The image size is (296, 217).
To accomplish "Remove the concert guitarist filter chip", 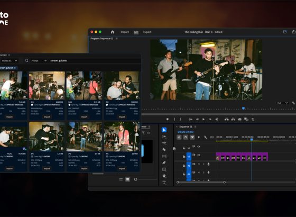I will pos(15,68).
